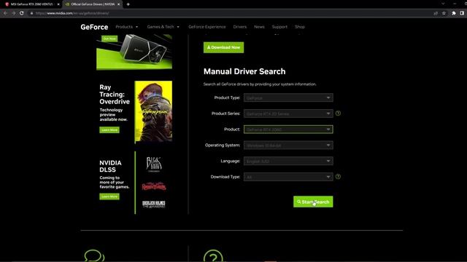Click the question mark circle icon at bottom
467x262 pixels.
213,256
